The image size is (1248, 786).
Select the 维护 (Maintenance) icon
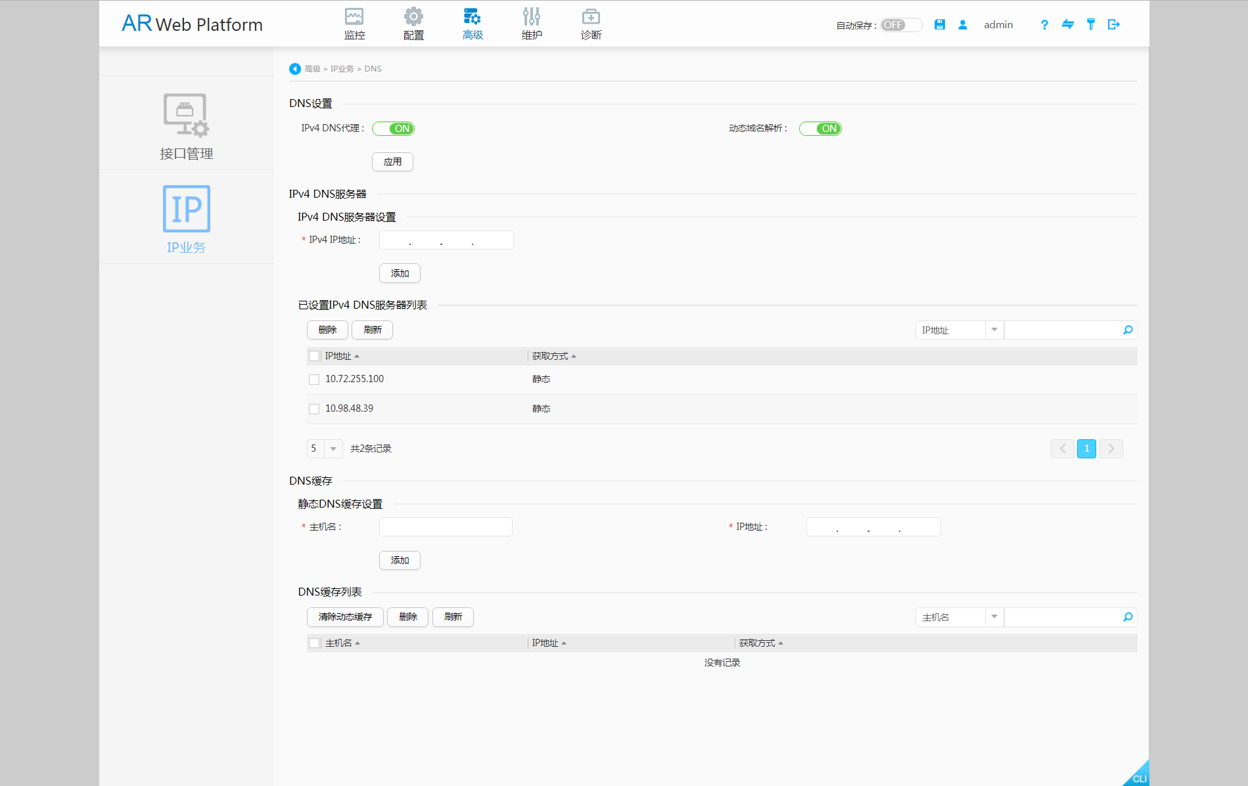531,23
